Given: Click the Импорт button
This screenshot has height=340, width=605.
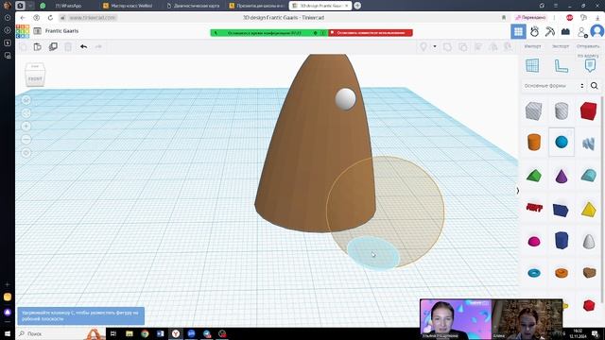Looking at the screenshot, I should (532, 46).
